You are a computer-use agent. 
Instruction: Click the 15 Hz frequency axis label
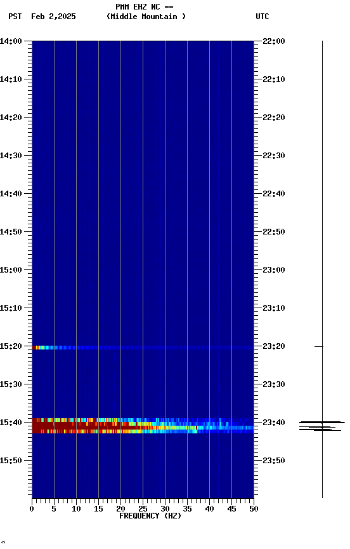click(x=98, y=509)
